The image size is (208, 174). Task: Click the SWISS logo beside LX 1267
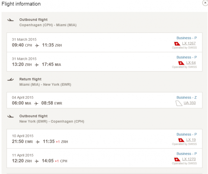coord(177,44)
